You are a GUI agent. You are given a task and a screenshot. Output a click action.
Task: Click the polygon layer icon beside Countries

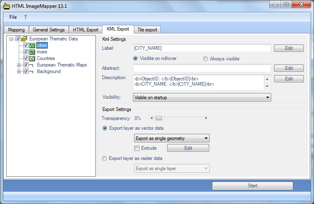[x=32, y=58]
